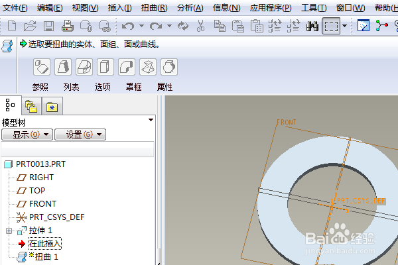Viewport: 398px width, 265px height.
Task: Click the Cut scissors icon
Action: pos(200,26)
